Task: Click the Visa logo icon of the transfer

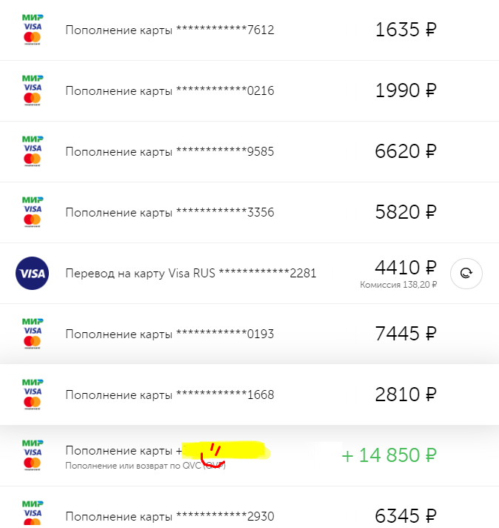Action: pos(32,273)
